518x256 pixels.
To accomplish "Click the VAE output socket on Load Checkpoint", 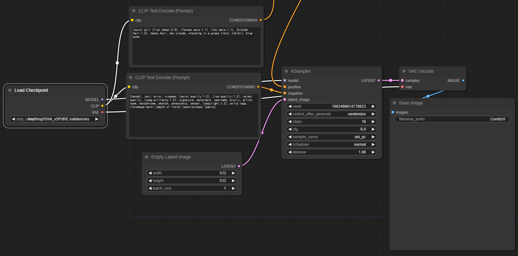I will coord(102,112).
